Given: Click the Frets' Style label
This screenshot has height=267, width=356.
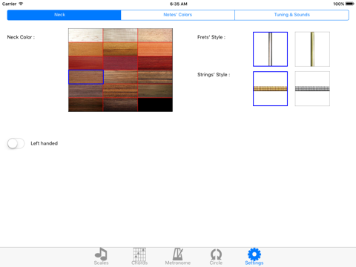Looking at the screenshot, I should coord(211,37).
